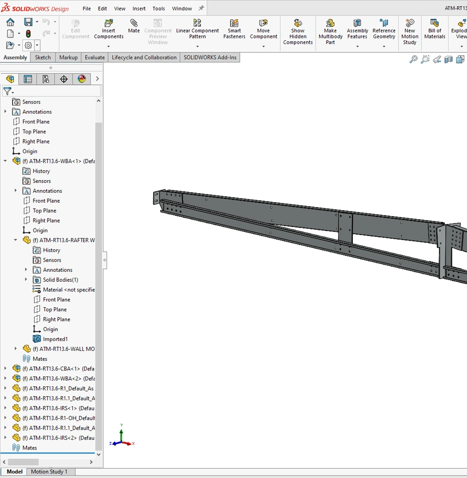This screenshot has width=467, height=478.
Task: Open the PropertyManager tab icon
Action: pyautogui.click(x=28, y=79)
